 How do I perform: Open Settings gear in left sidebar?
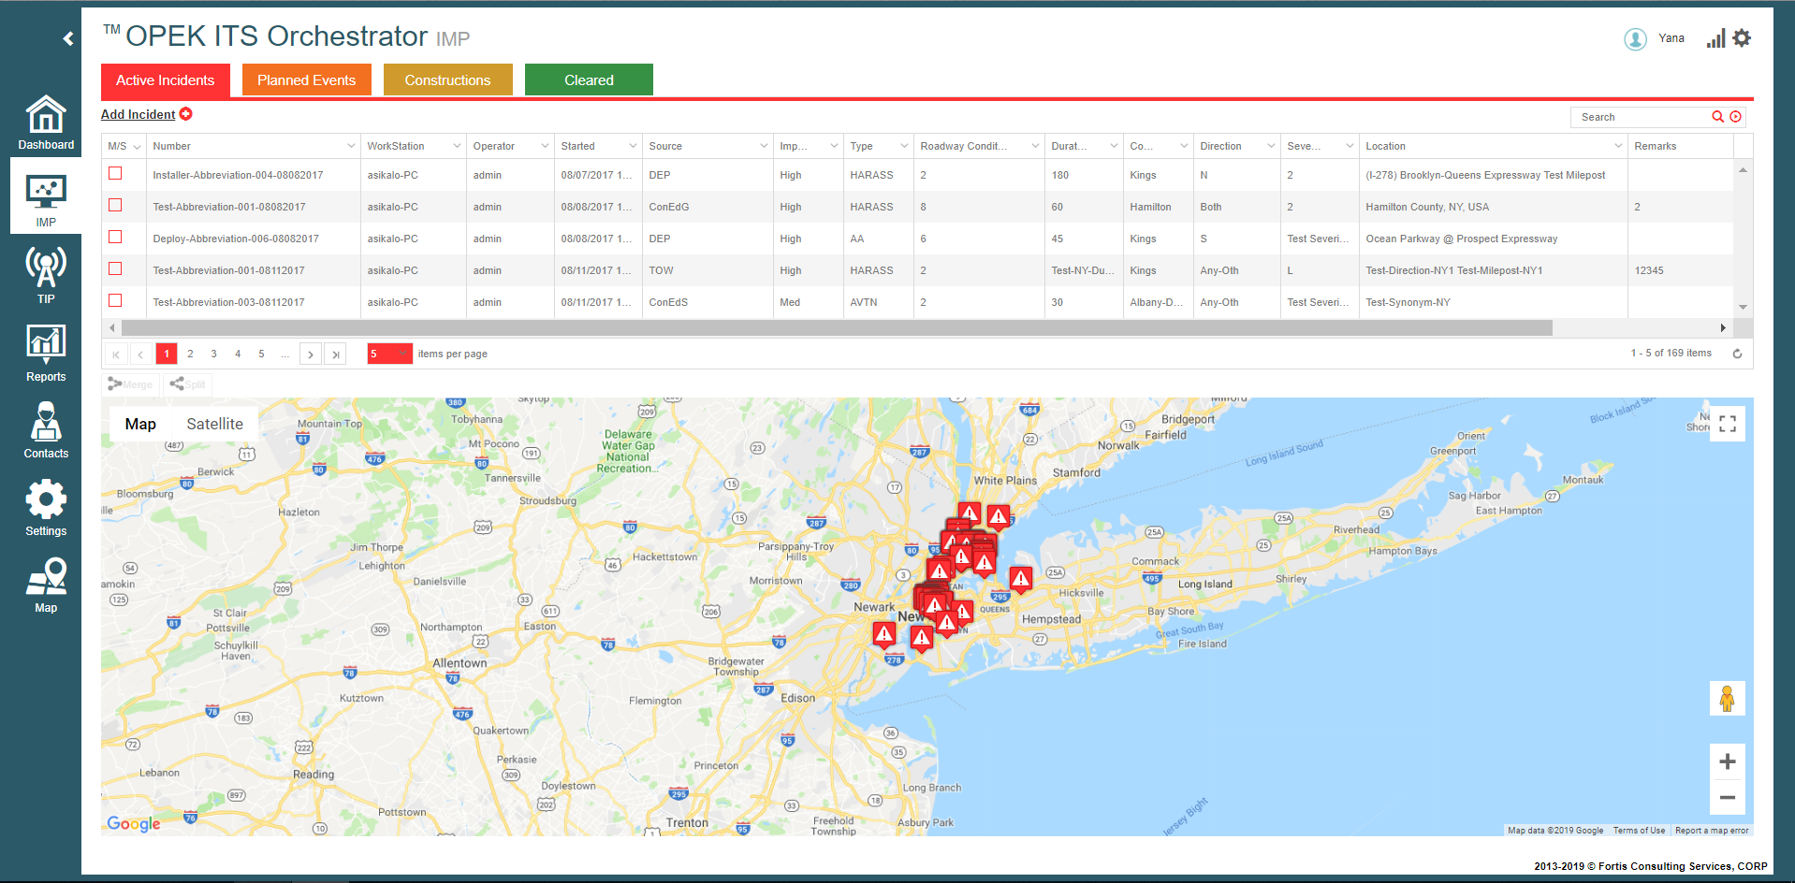pyautogui.click(x=46, y=508)
